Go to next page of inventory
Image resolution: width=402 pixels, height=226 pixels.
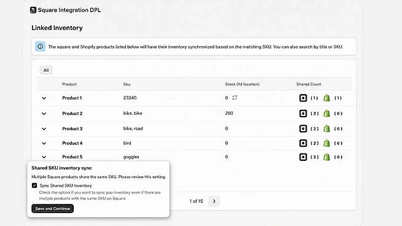tap(214, 201)
